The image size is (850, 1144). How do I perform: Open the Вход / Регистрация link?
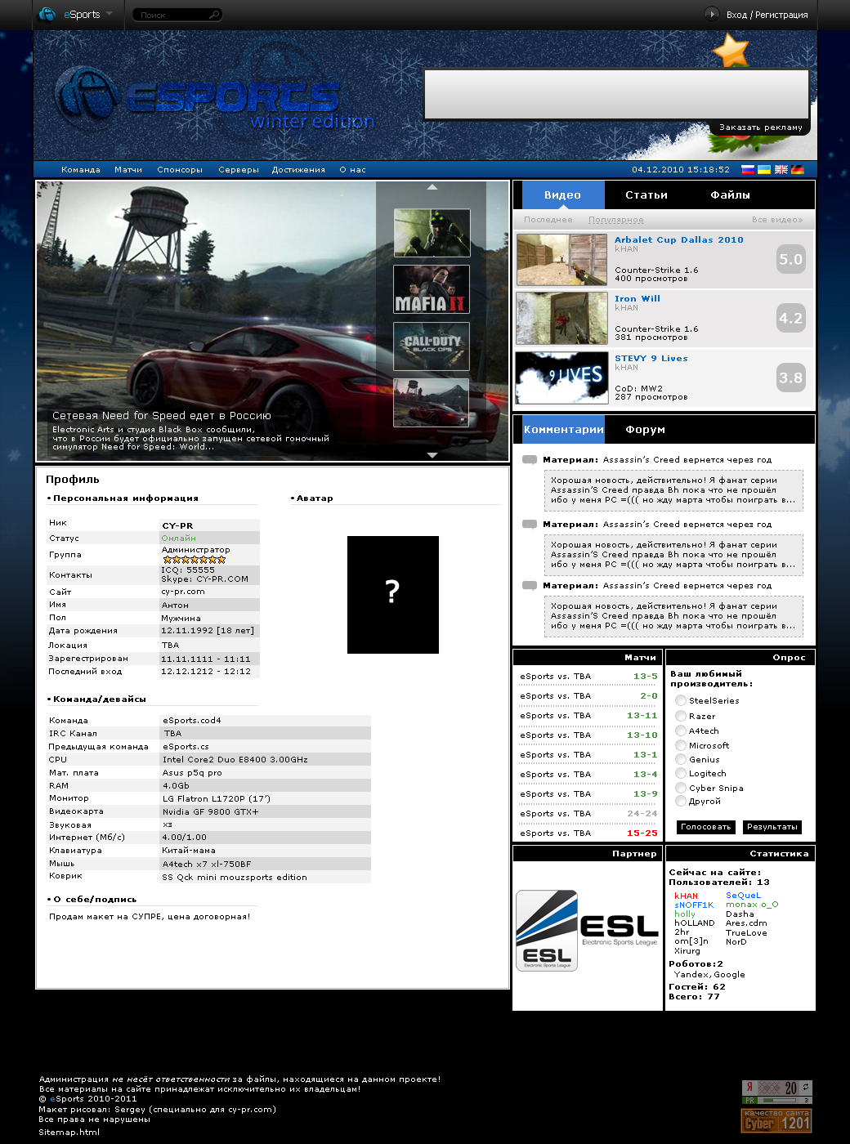[x=767, y=15]
